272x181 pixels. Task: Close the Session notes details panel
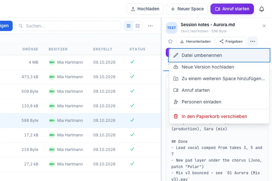tap(264, 26)
